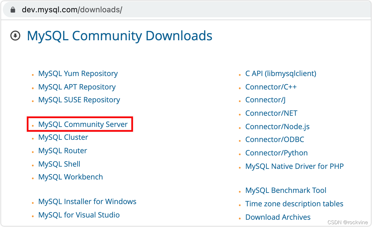Open MySQL Native Driver for PHP link

pos(295,166)
